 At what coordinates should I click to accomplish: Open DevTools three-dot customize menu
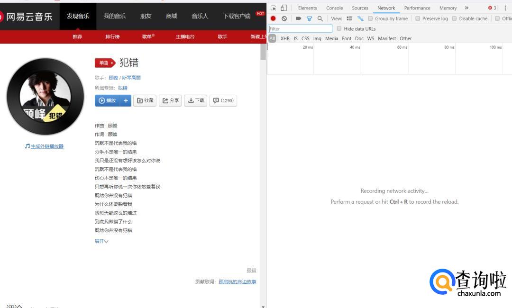point(505,8)
